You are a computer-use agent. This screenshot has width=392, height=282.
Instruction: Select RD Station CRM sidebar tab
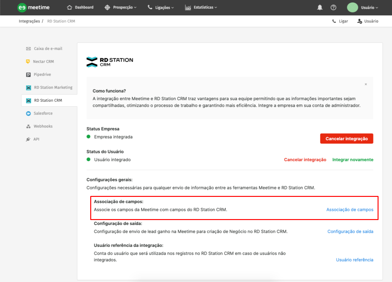(x=49, y=100)
